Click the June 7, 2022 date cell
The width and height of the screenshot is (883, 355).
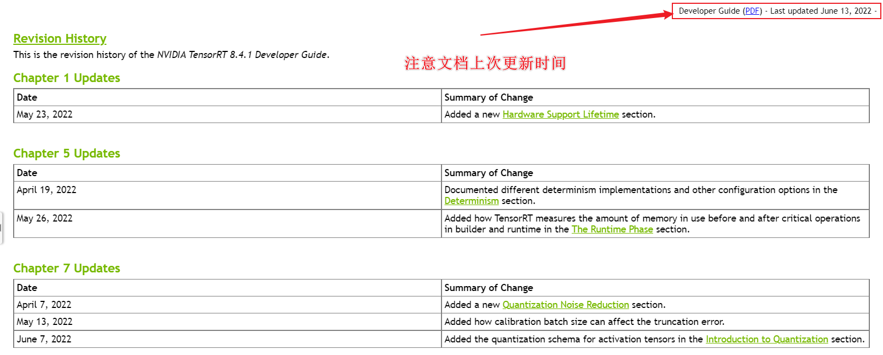228,339
